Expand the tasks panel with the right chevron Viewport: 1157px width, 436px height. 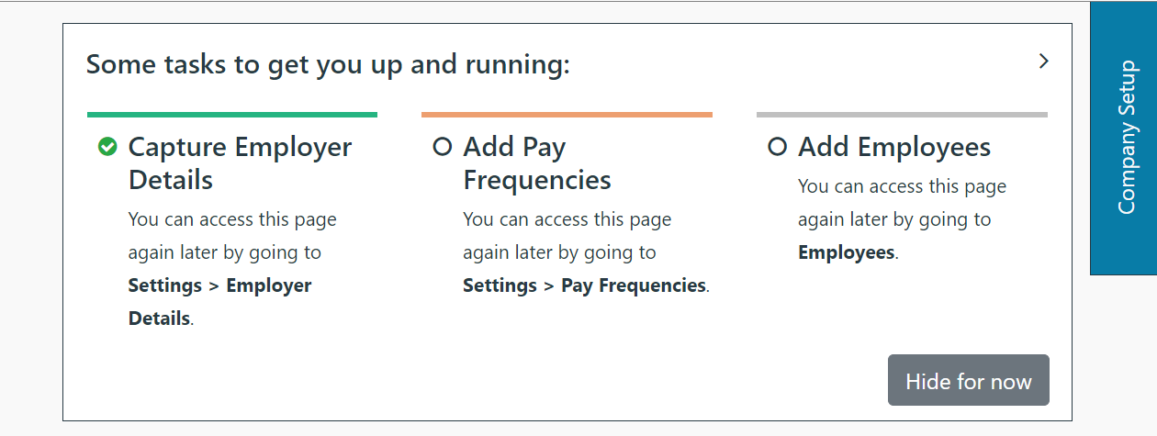[1043, 61]
